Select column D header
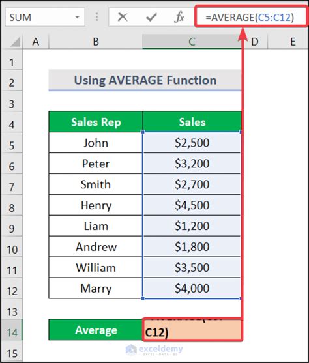 coord(254,42)
